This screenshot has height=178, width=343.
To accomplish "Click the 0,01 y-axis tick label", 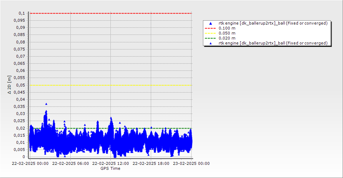I will pos(21,143).
